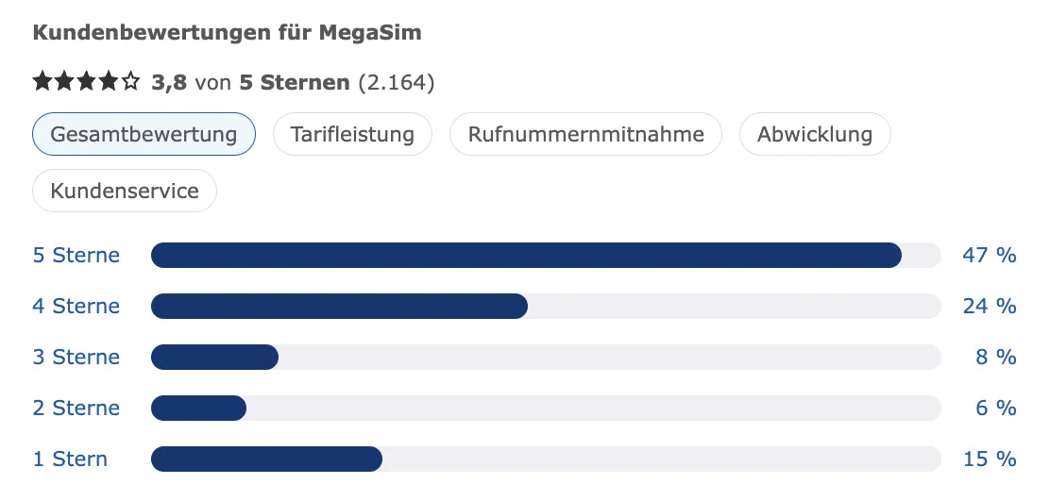The width and height of the screenshot is (1050, 501).
Task: Click the 5 Sterne progress bar
Action: pos(546,255)
